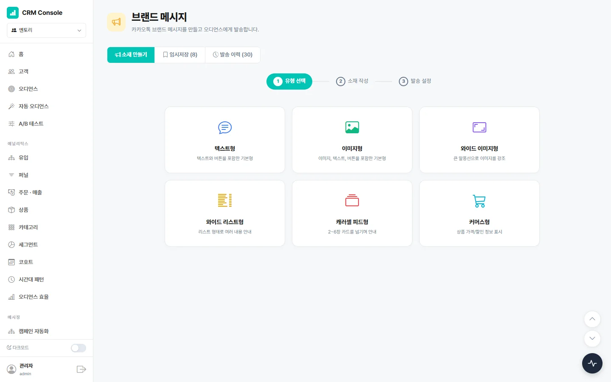Screen dimensions: 611x382
Task: Select step 3 발송 설정
Action: tap(415, 81)
